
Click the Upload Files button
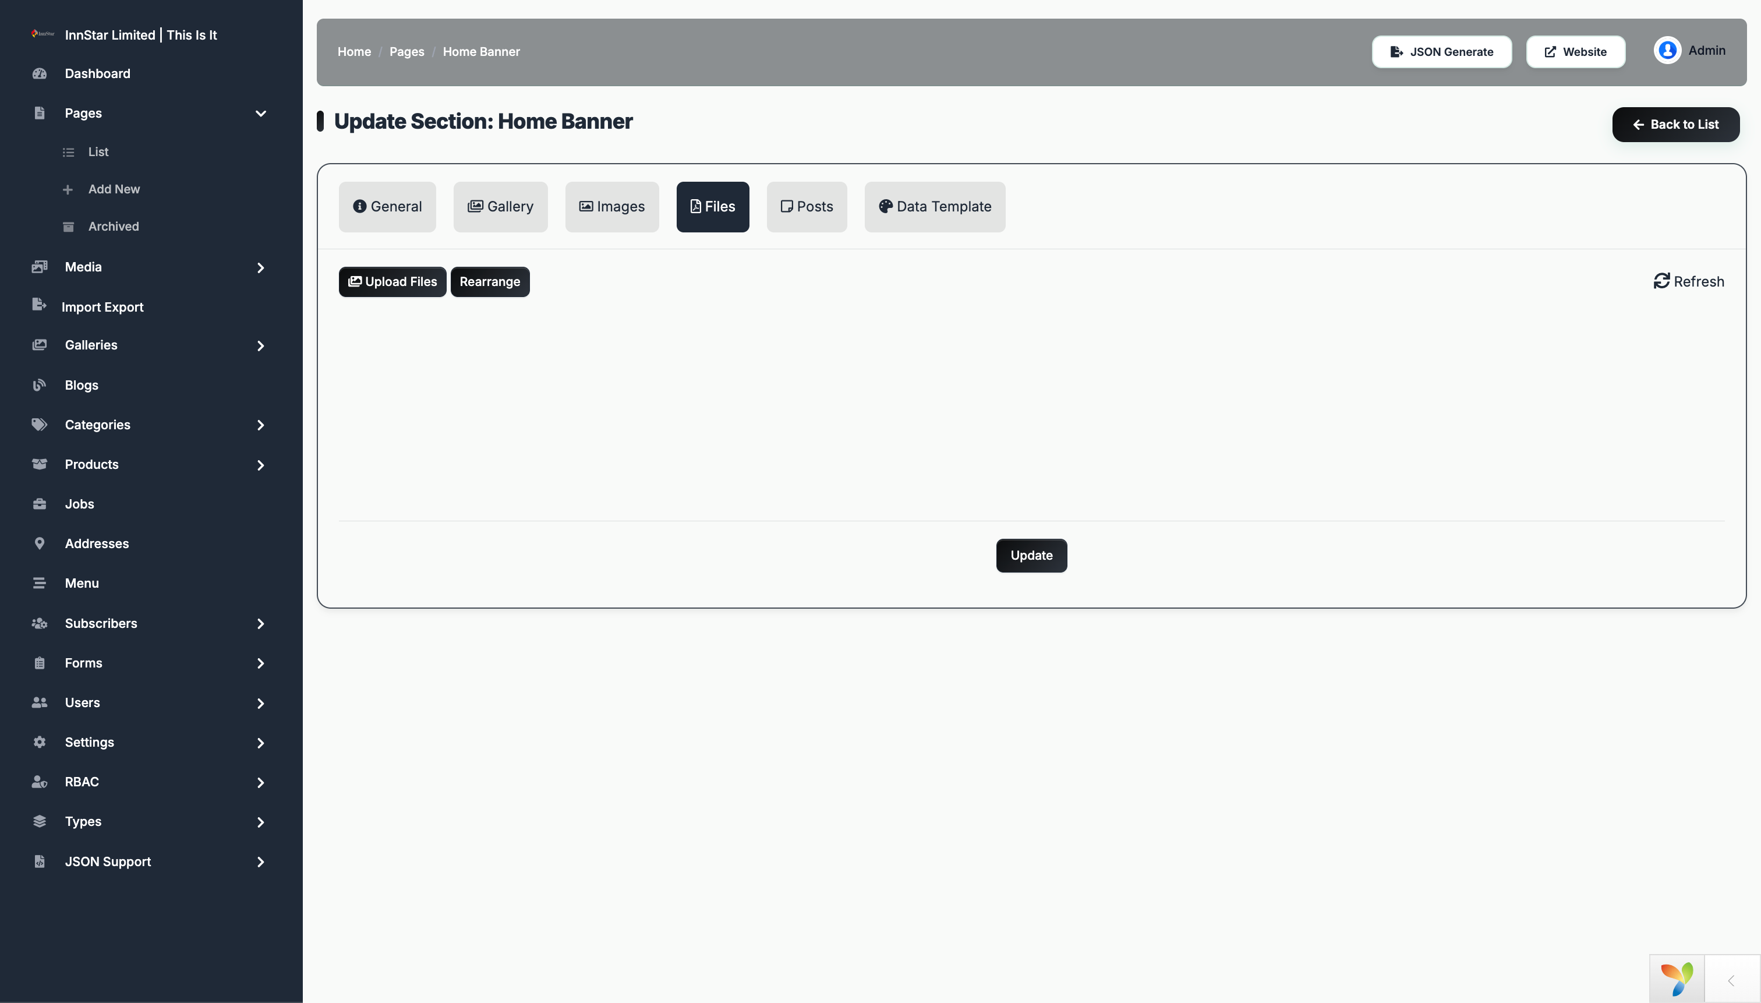click(x=392, y=282)
